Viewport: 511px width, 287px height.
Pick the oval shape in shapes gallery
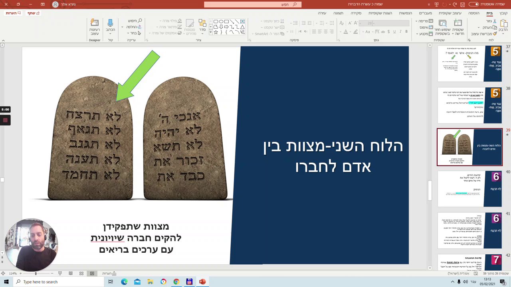click(x=221, y=22)
